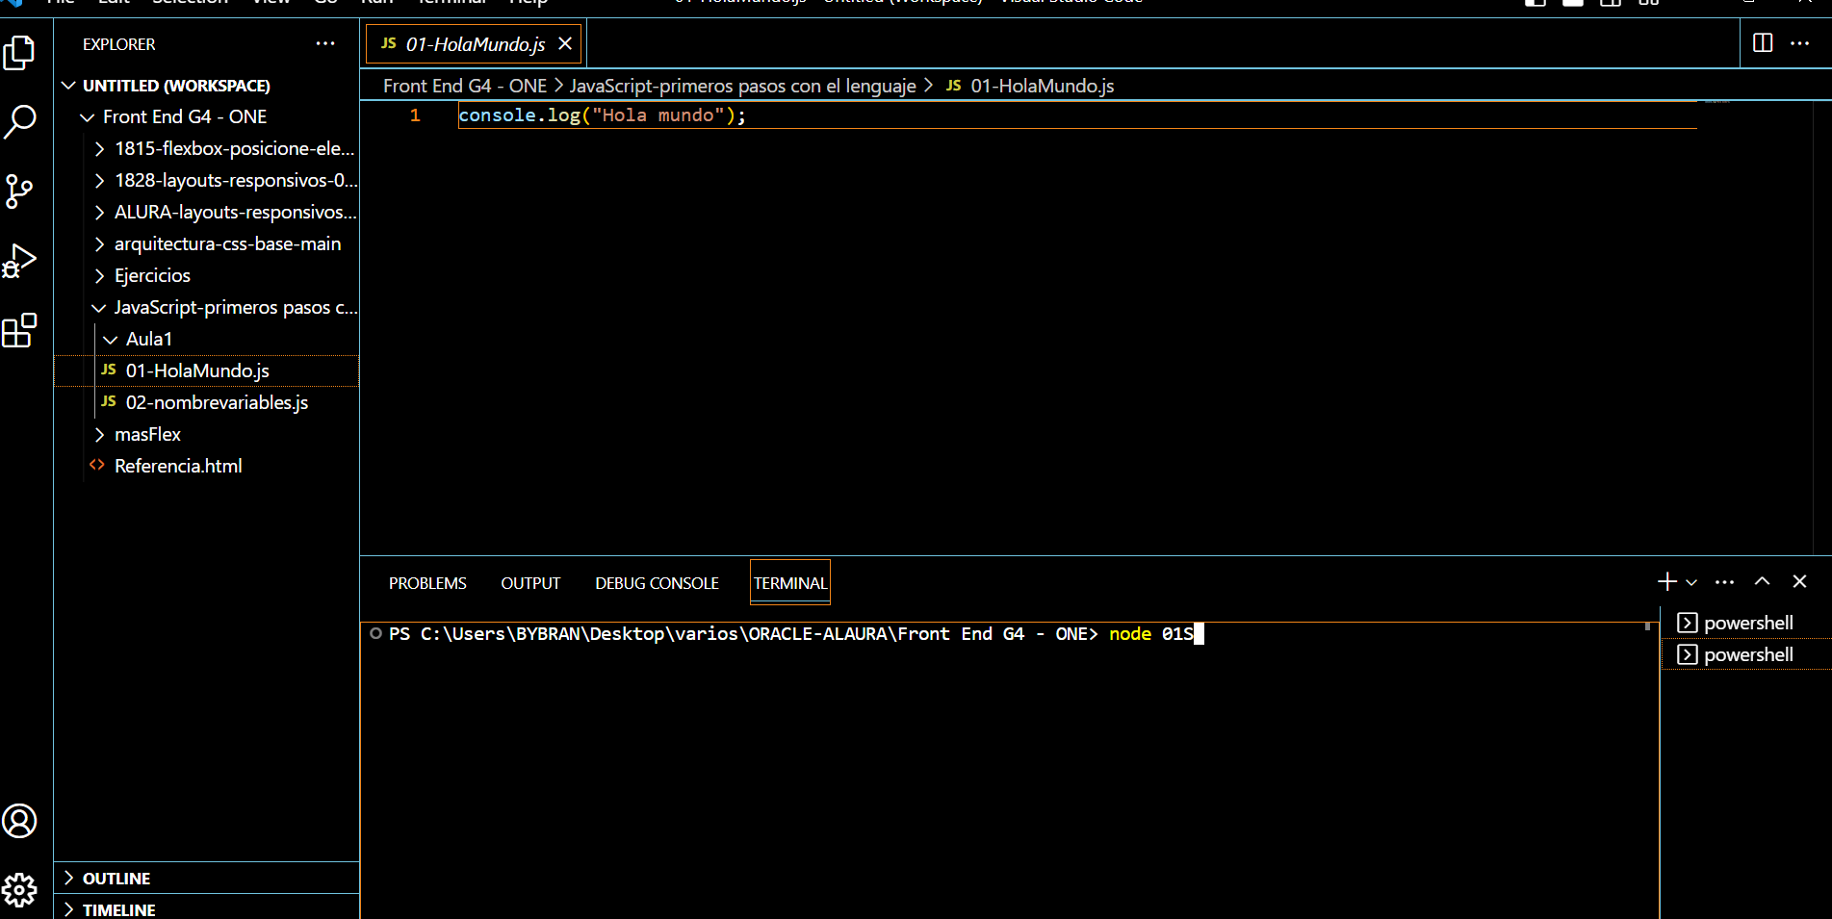Split the editor to the right

[1763, 43]
